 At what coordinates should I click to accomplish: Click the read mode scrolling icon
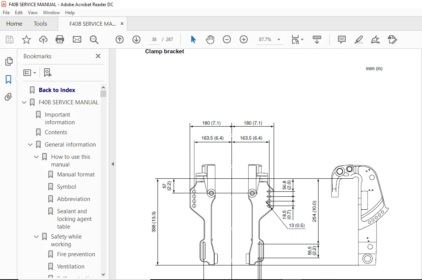tap(317, 40)
